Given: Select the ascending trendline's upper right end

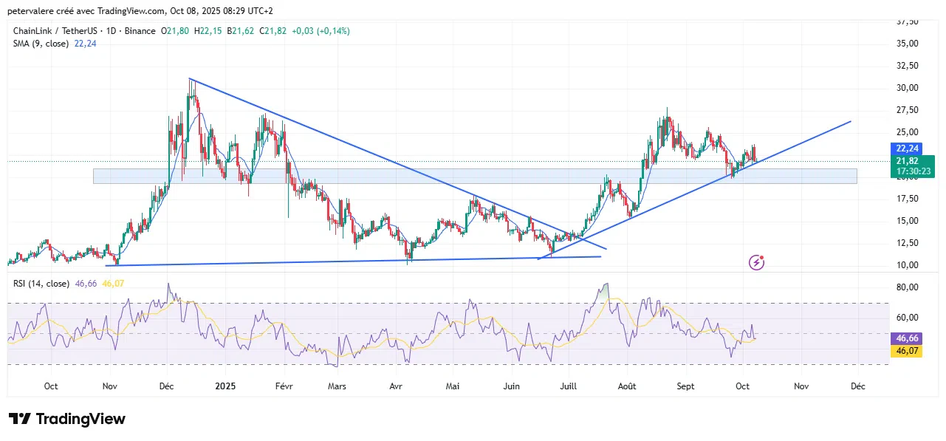Looking at the screenshot, I should coord(849,122).
